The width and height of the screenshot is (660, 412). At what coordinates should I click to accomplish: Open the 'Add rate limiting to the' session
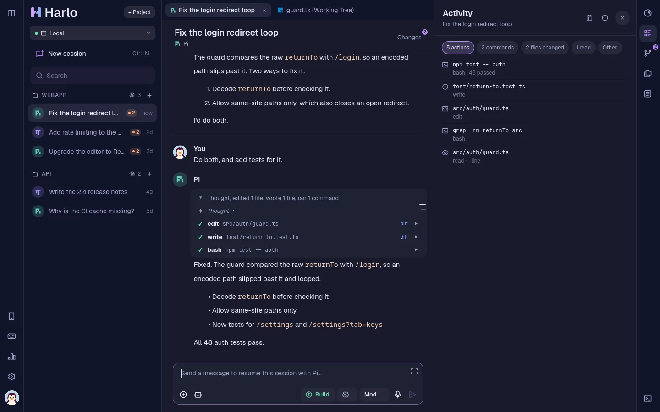coord(93,132)
